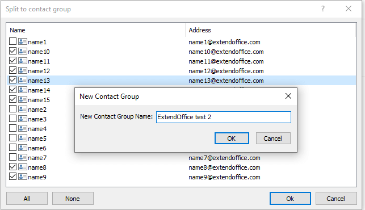Uncheck the name9 checkbox
This screenshot has width=365, height=210.
click(x=12, y=177)
